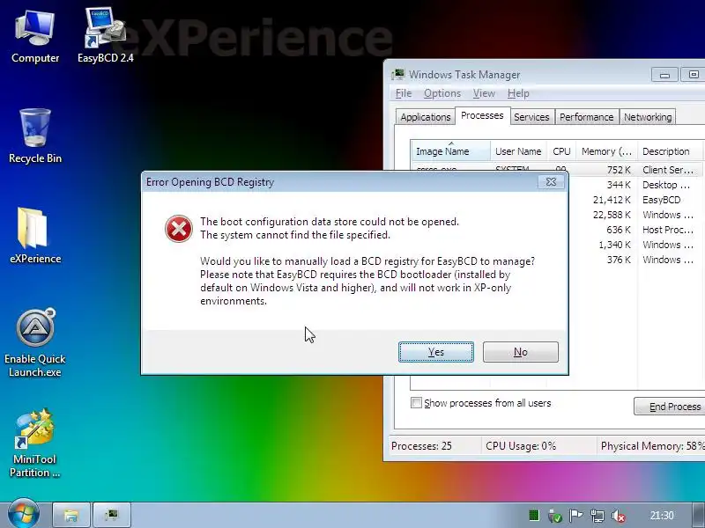
Task: Click the Windows Start orb
Action: [x=23, y=514]
